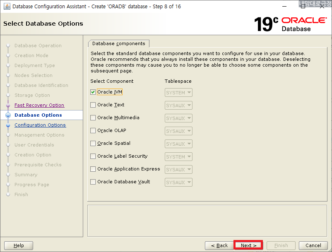Click the Creation Mode step label

(x=31, y=55)
